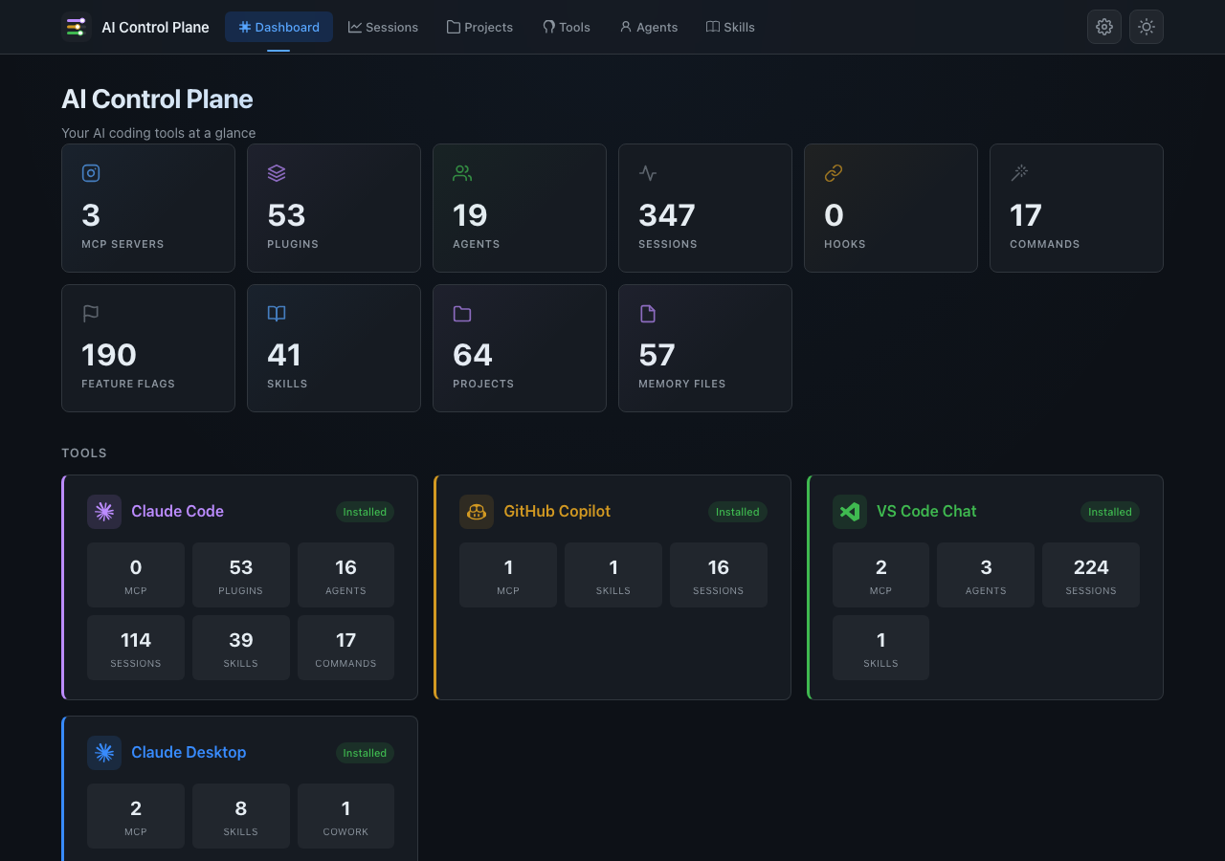Image resolution: width=1225 pixels, height=861 pixels.
Task: Open the 3 MCP Servers stat card
Action: (x=148, y=208)
